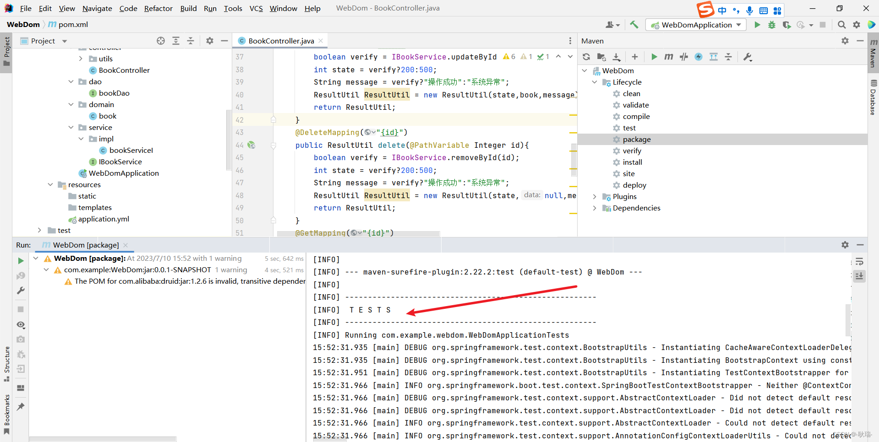Toggle Run panel eye view options
This screenshot has height=442, width=879.
(21, 325)
